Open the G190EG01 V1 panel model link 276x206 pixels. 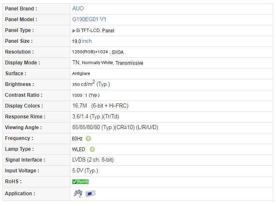(x=89, y=19)
